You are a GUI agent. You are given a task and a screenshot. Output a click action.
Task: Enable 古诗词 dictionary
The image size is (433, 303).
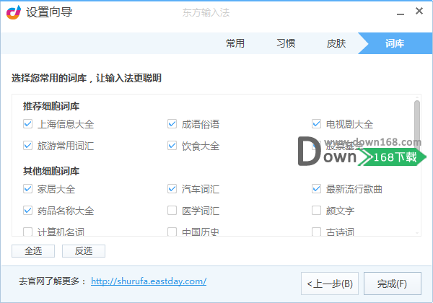point(317,232)
